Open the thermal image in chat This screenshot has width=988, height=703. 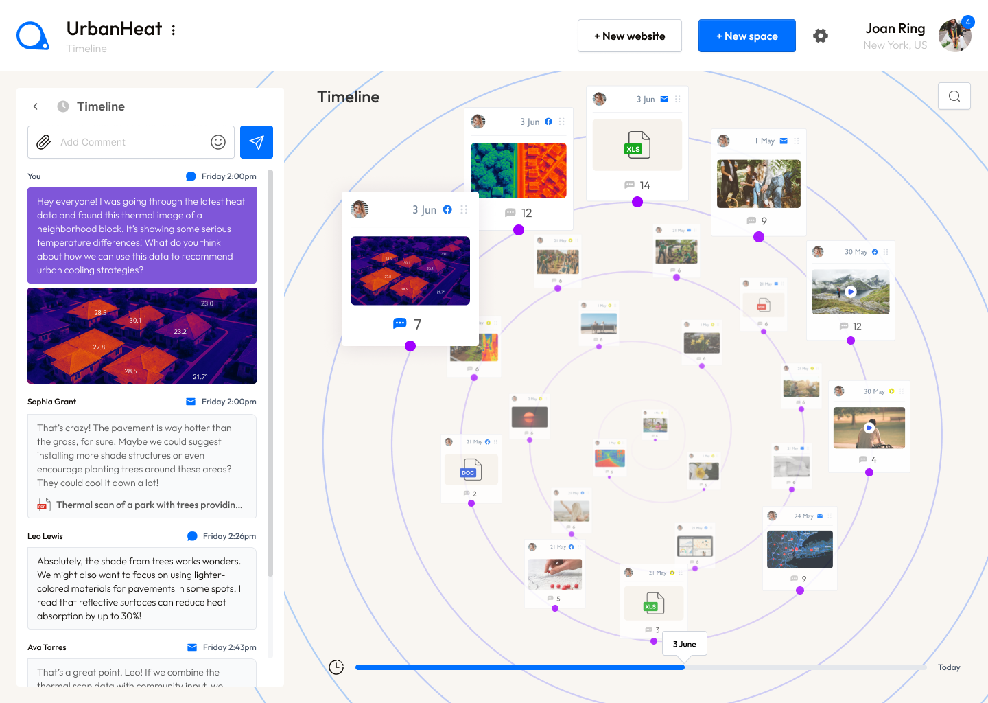142,336
